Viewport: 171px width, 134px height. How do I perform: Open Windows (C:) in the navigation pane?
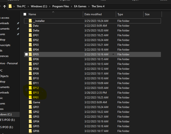[6, 114]
